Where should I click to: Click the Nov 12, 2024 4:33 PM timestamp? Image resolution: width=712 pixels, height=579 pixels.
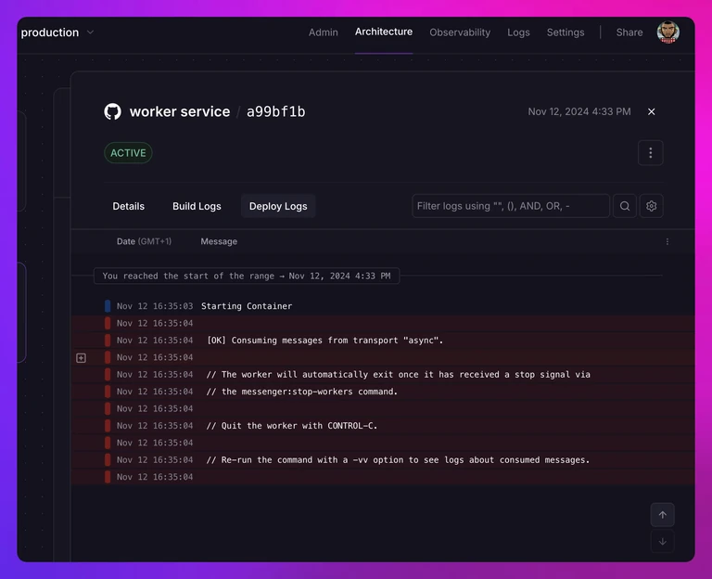coord(578,111)
